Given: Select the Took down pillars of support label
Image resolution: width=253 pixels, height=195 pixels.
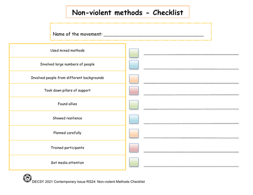Looking at the screenshot, I should (x=67, y=90).
